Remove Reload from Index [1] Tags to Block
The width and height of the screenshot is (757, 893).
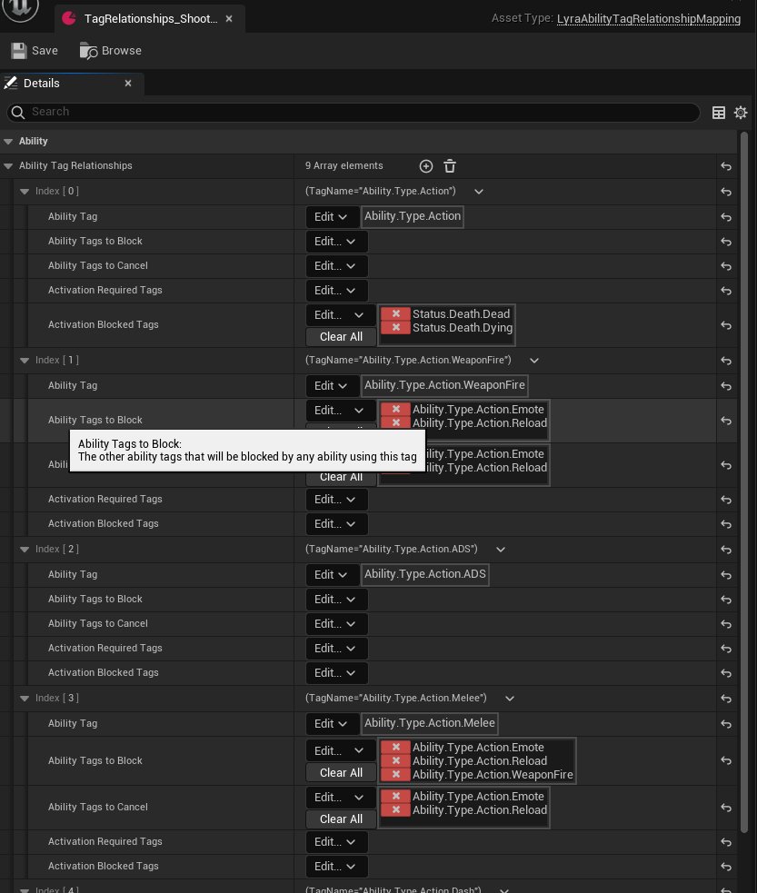(395, 423)
